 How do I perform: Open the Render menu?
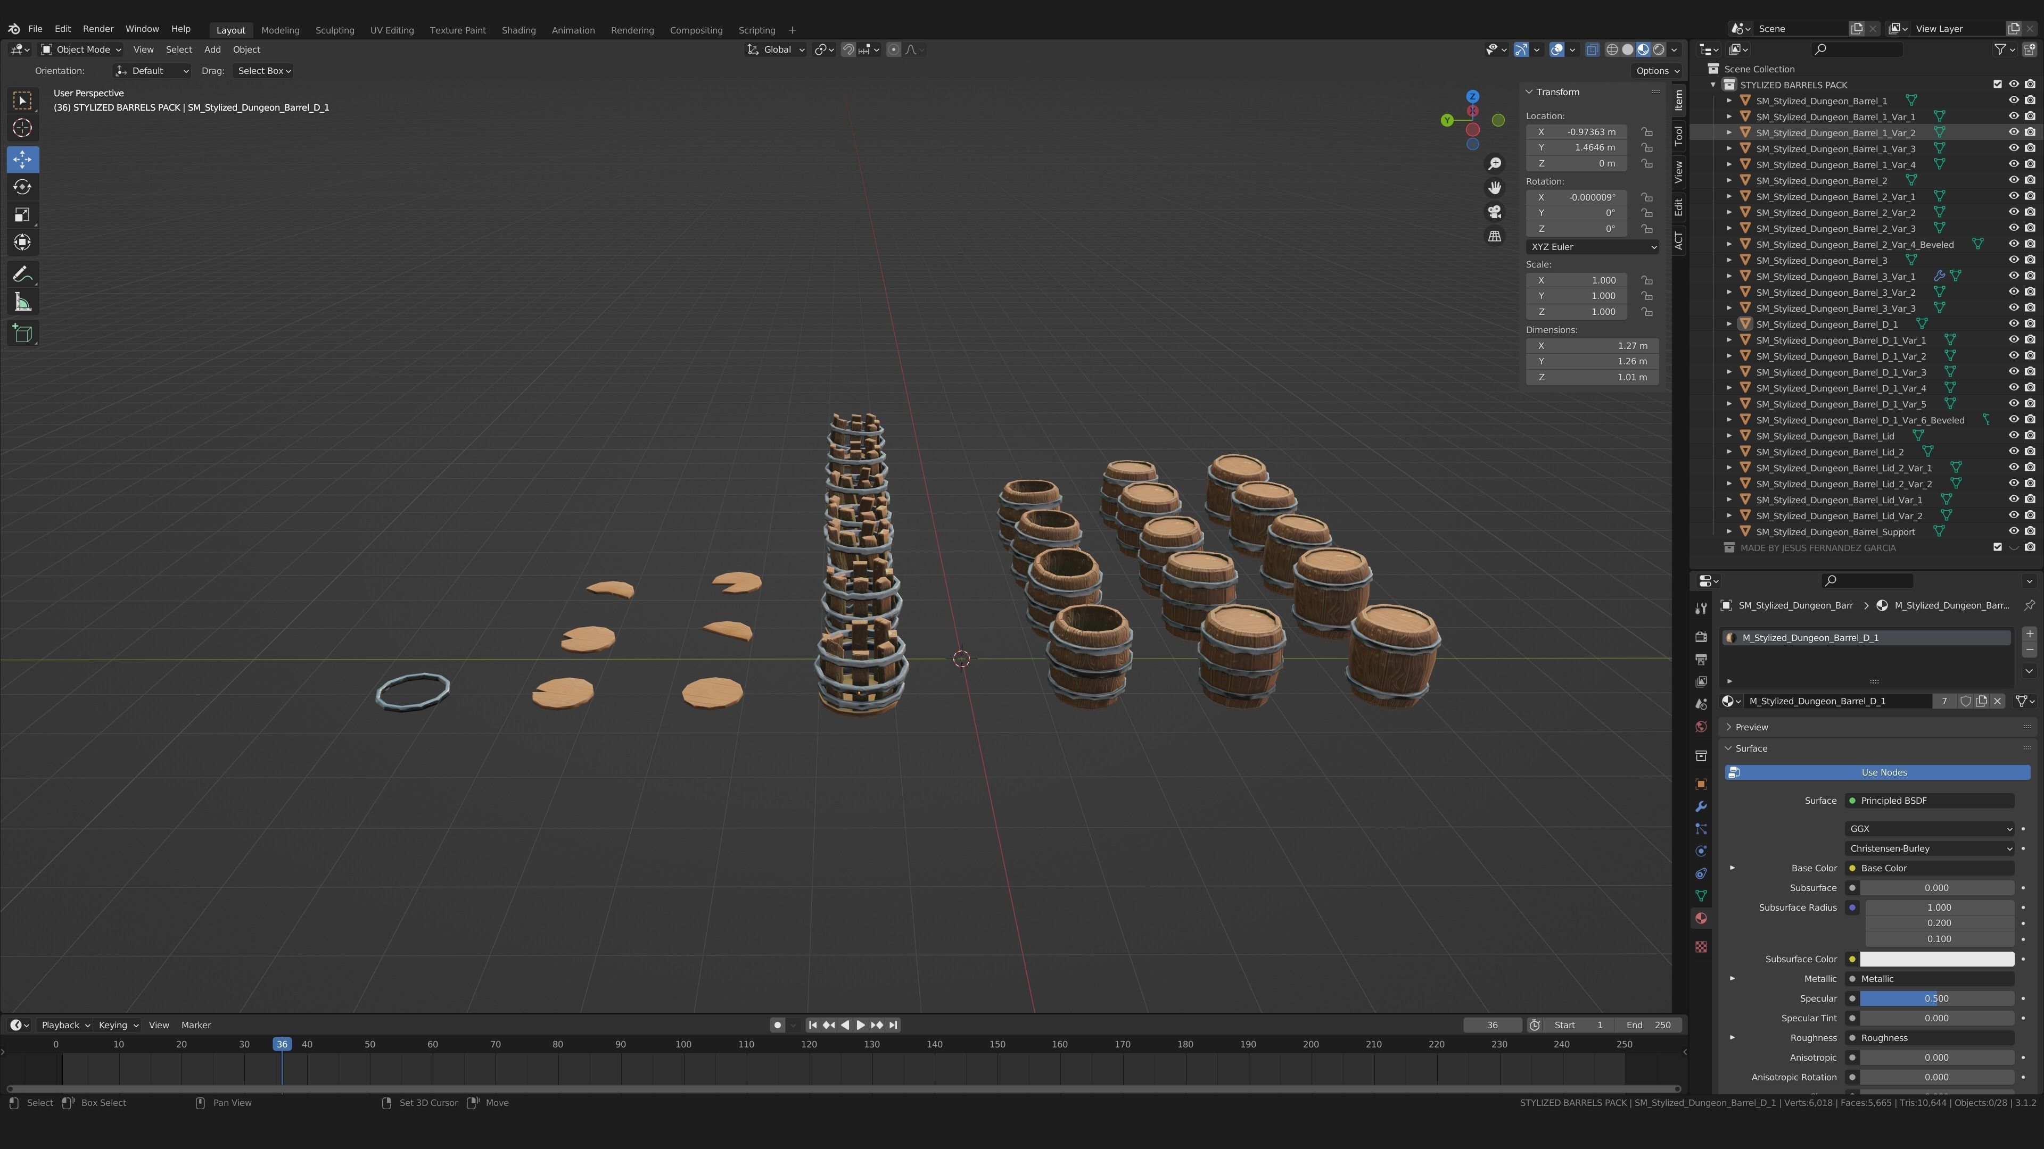click(98, 29)
